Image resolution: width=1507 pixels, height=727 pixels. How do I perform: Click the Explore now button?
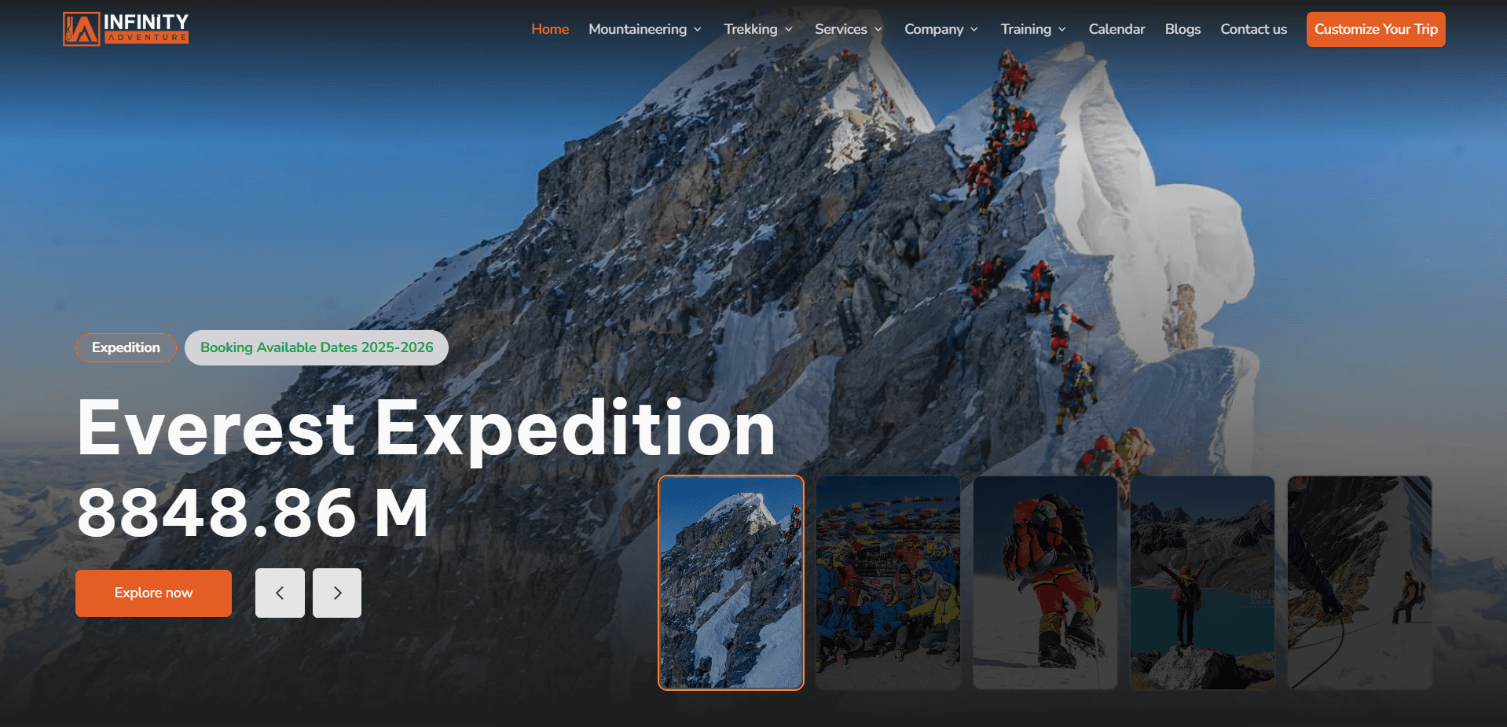(x=153, y=593)
